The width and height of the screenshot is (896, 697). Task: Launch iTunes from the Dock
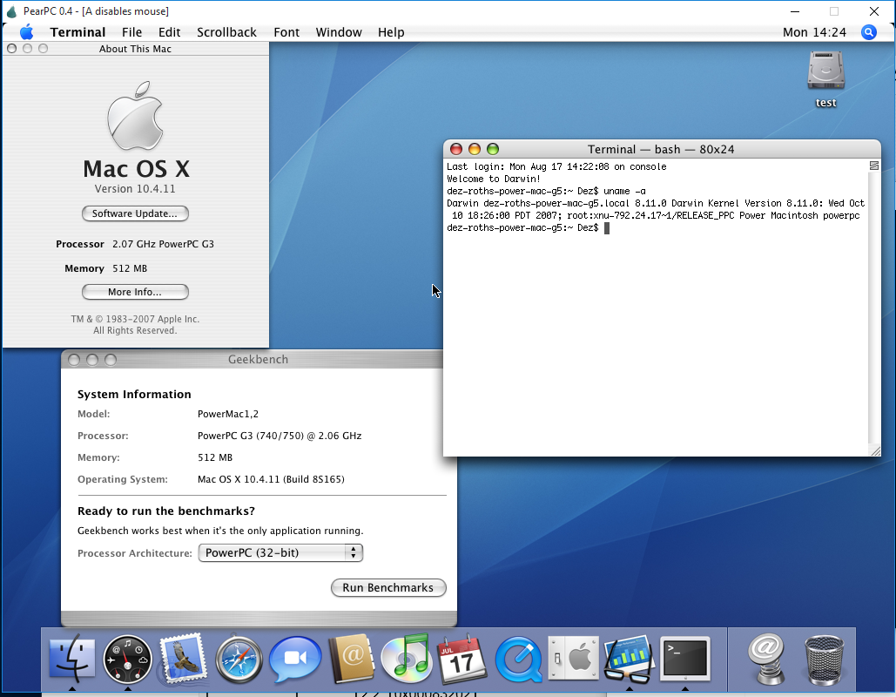(407, 659)
